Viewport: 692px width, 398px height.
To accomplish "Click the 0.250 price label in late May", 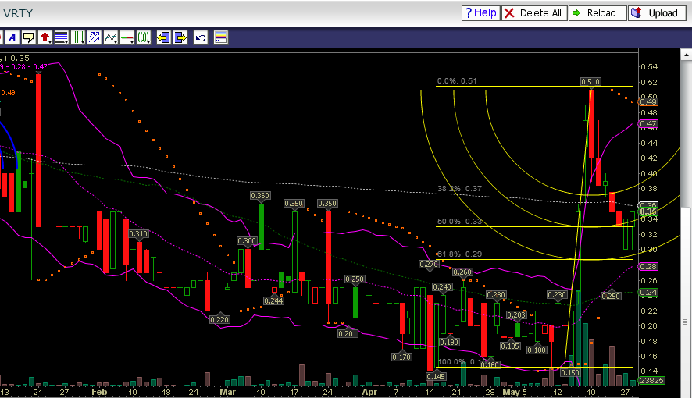I will pyautogui.click(x=611, y=297).
